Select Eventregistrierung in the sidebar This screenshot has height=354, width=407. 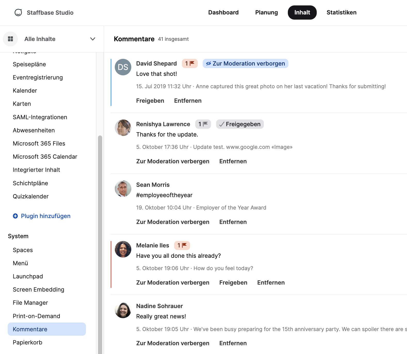(38, 77)
